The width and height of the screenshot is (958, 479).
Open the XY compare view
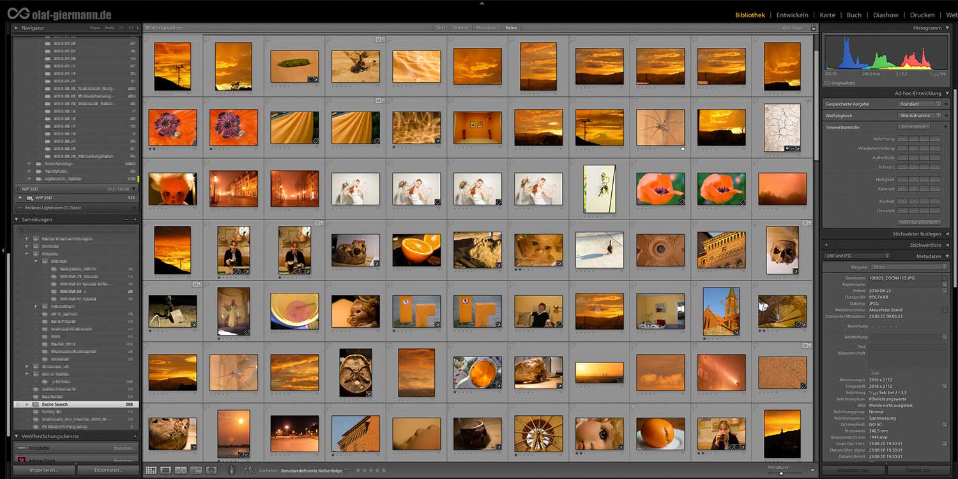[x=181, y=470]
